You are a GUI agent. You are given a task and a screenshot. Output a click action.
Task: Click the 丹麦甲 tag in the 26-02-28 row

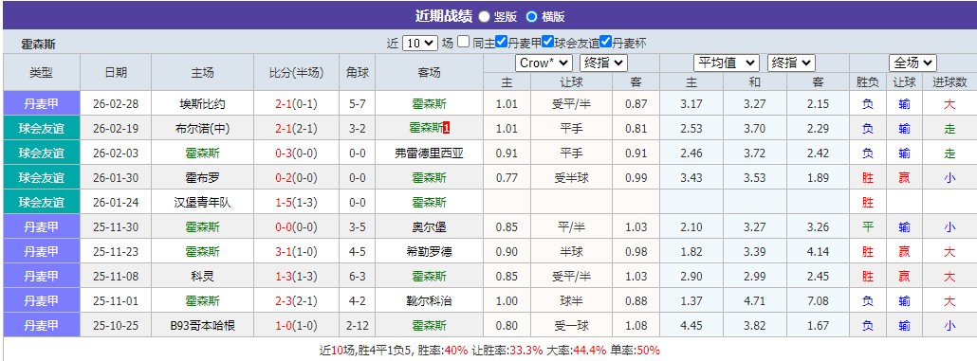point(41,103)
